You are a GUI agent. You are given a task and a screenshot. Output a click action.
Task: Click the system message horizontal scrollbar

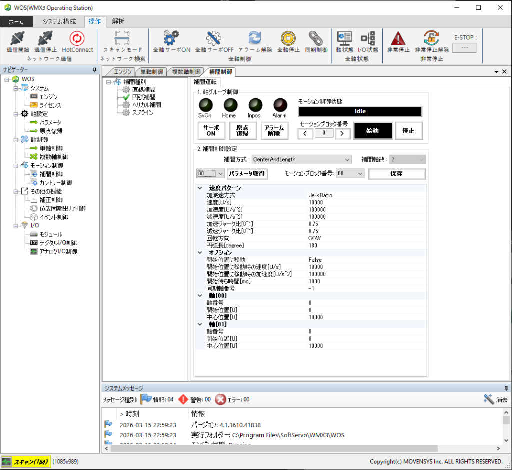point(300,449)
